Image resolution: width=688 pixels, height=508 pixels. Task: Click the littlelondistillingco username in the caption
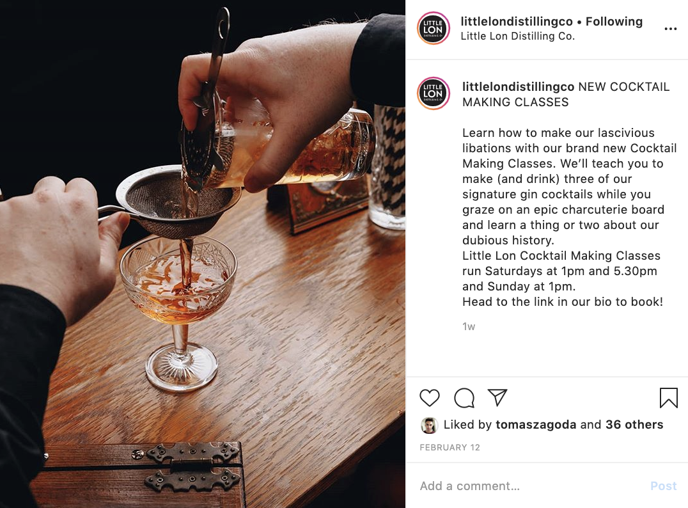[x=518, y=87]
